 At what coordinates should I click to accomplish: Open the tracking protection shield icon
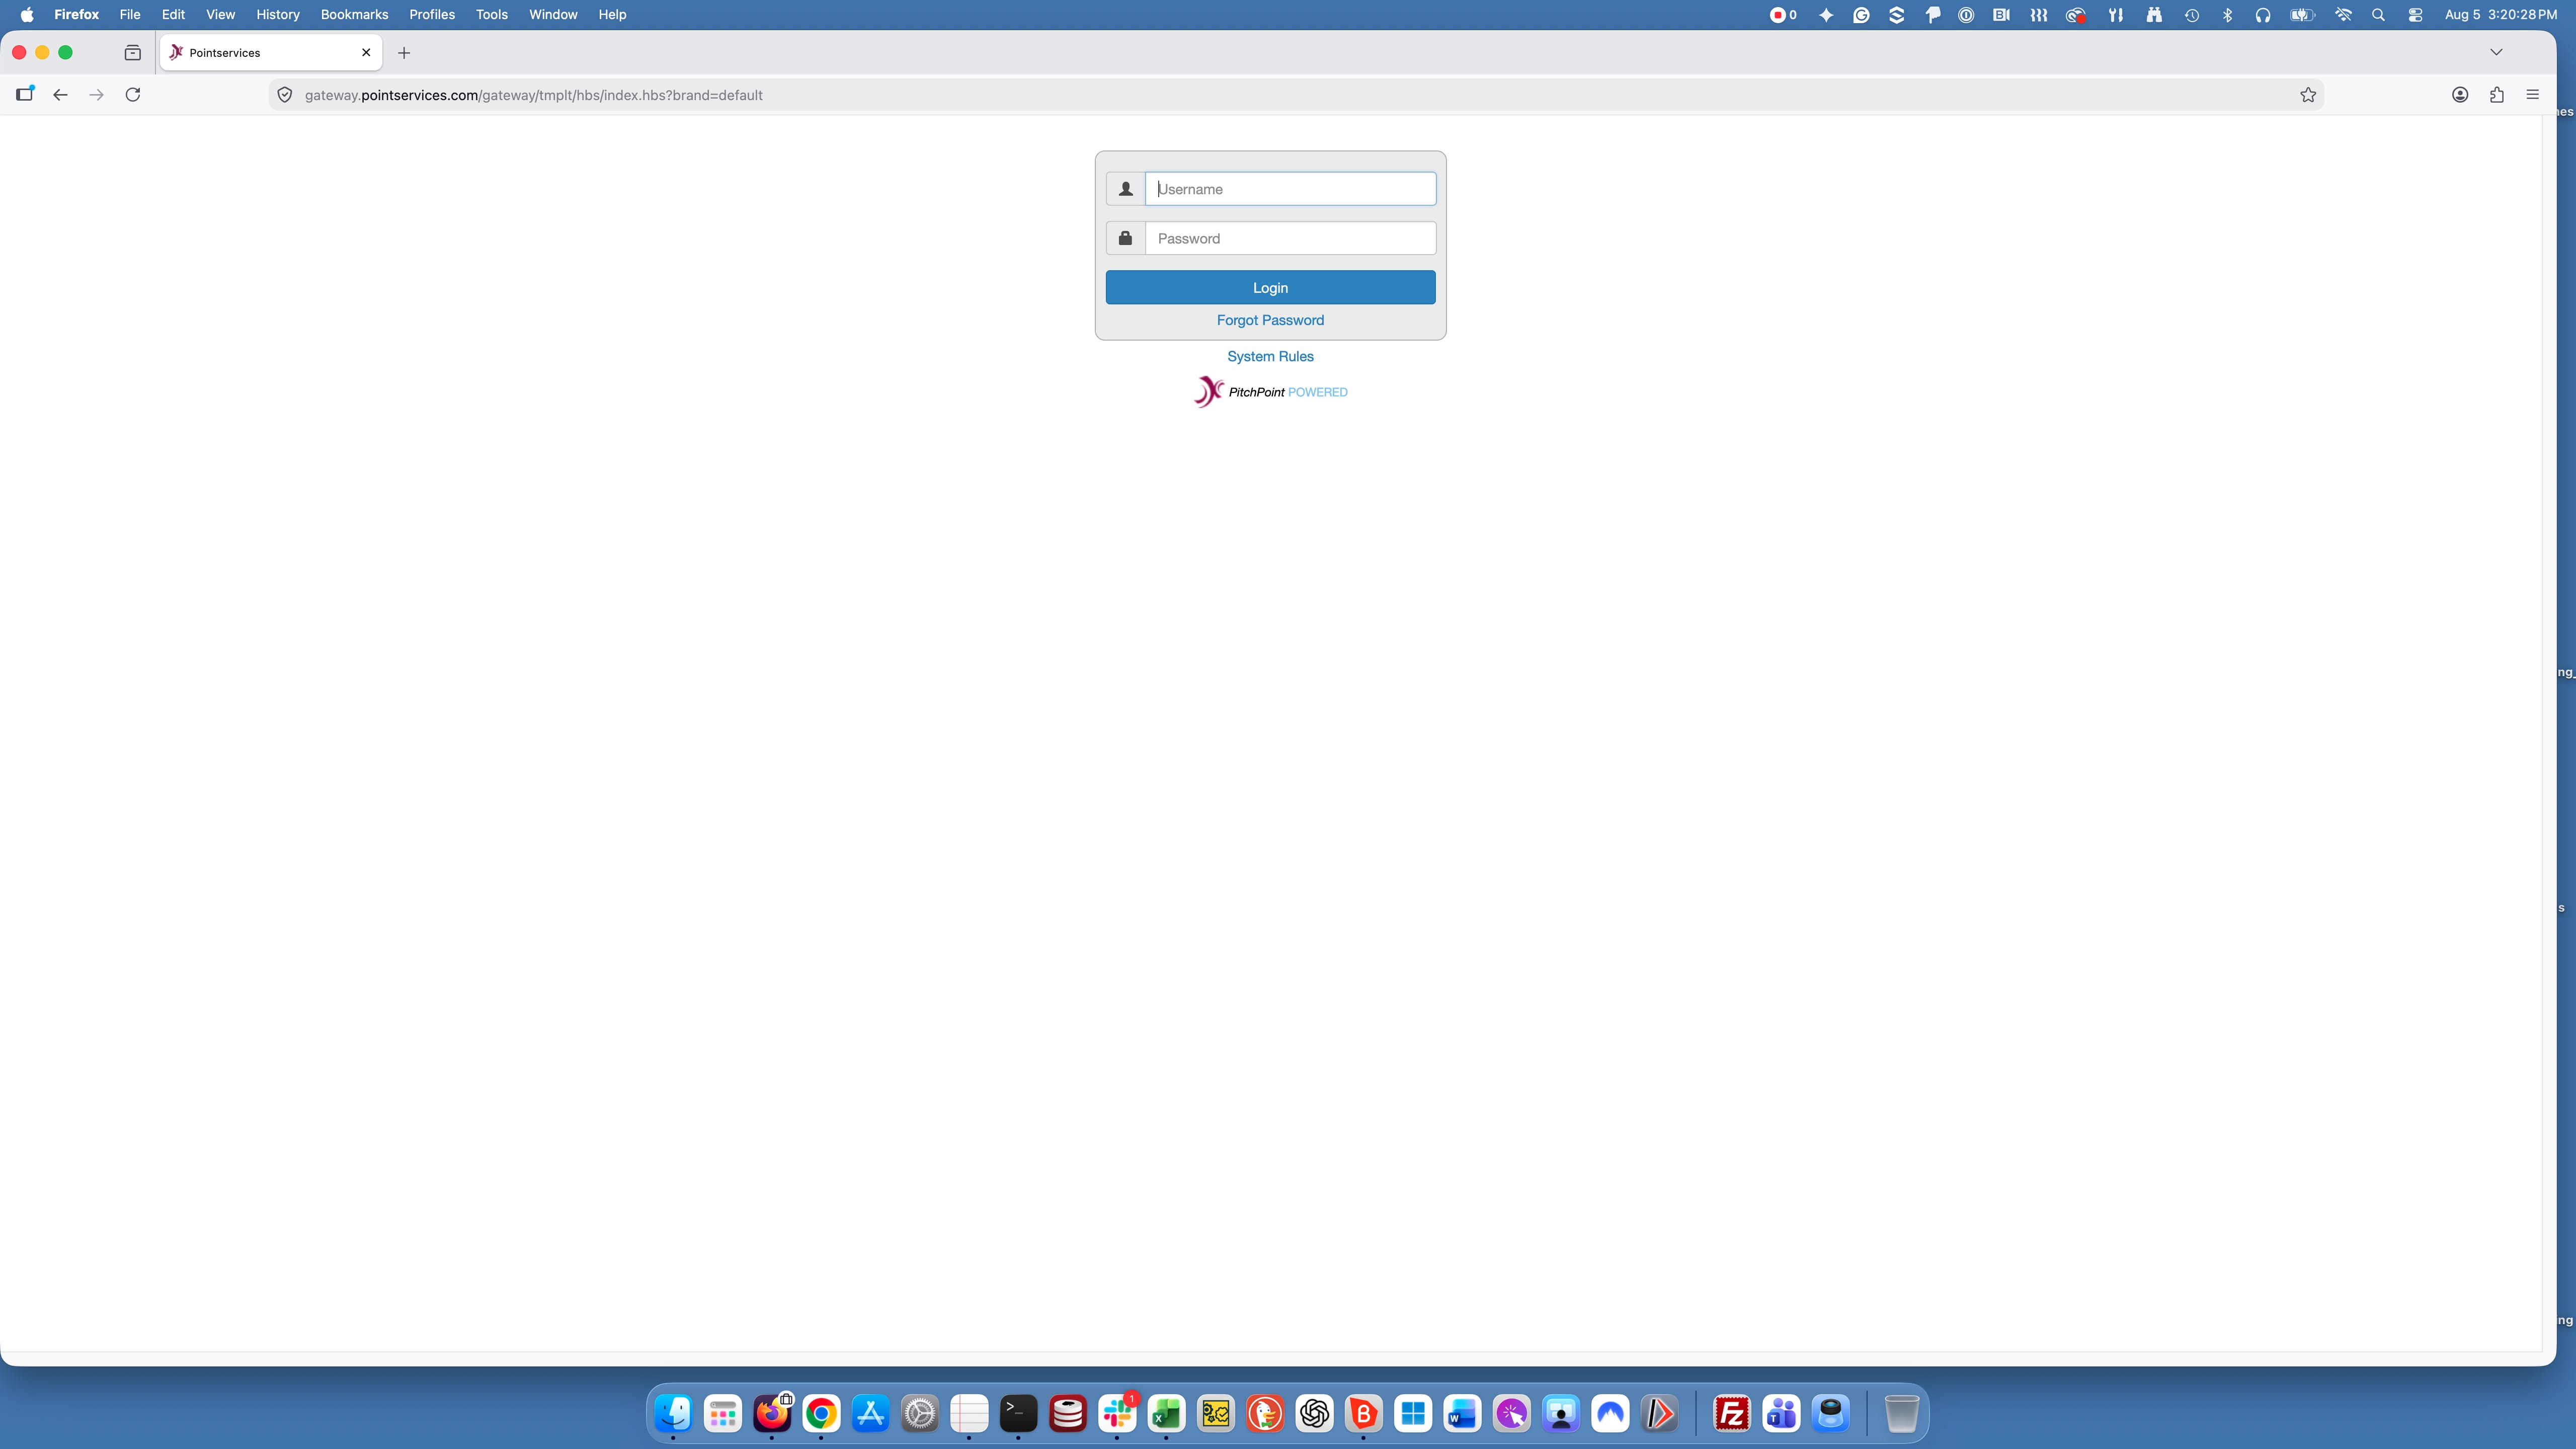coord(284,95)
